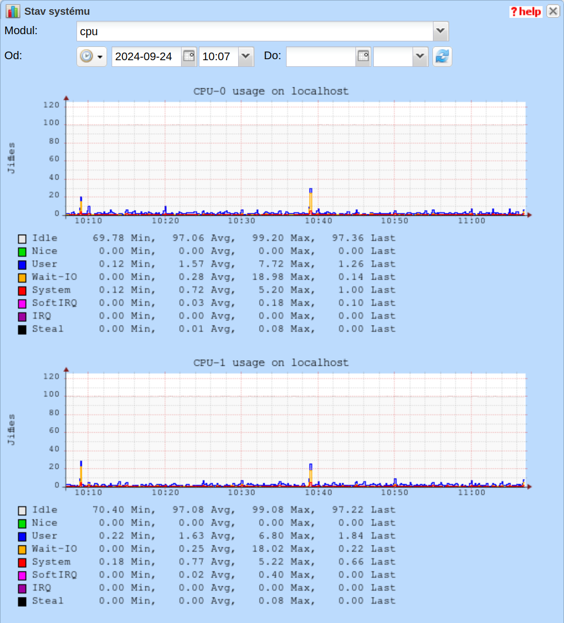The height and width of the screenshot is (623, 564).
Task: Click the CPU-1 Steal black swatch
Action: point(22,602)
